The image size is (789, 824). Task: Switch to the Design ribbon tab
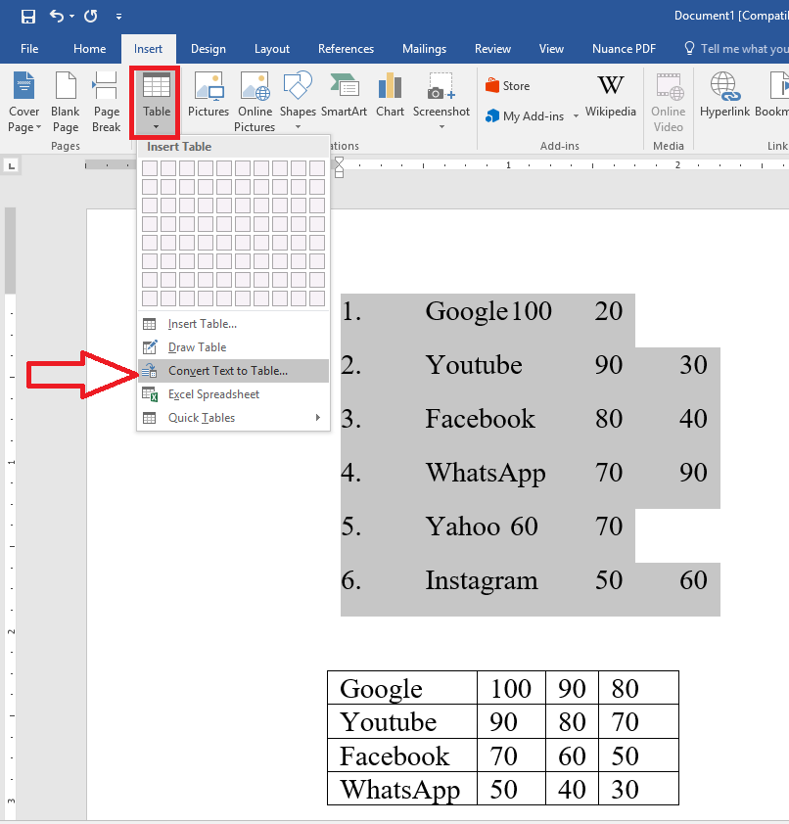pyautogui.click(x=208, y=48)
